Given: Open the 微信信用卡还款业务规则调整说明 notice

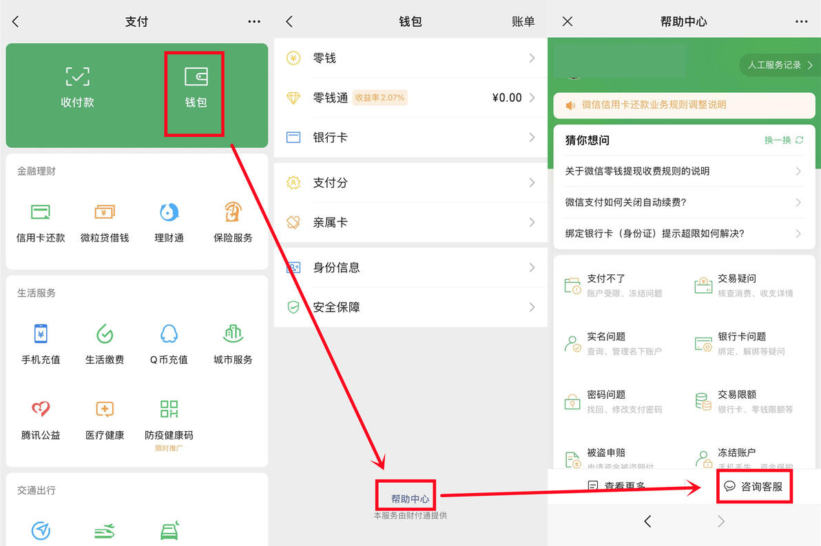Looking at the screenshot, I should 685,105.
